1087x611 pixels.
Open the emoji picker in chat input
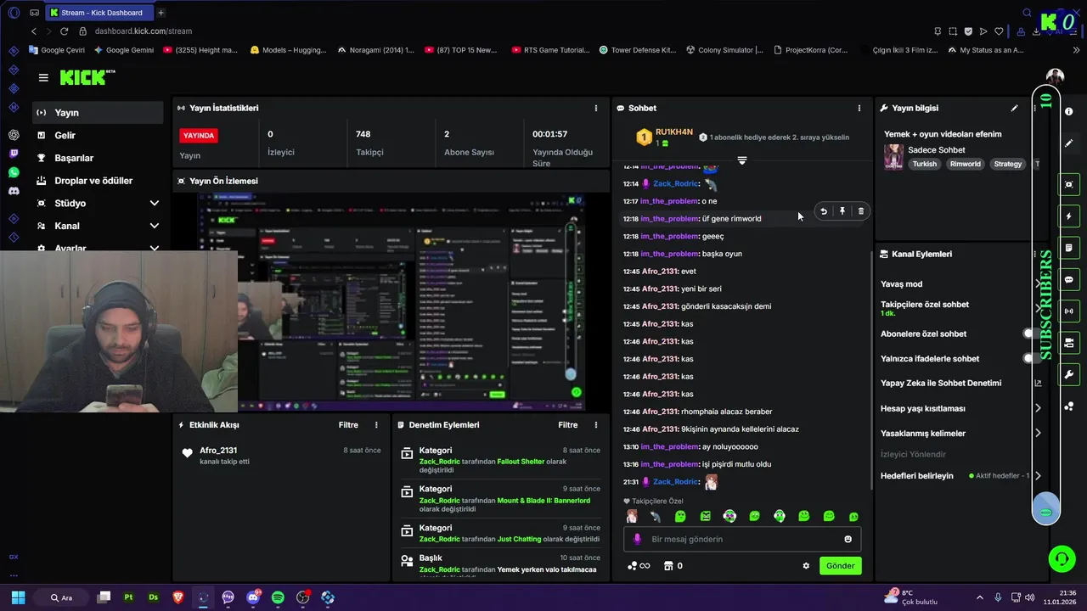848,539
